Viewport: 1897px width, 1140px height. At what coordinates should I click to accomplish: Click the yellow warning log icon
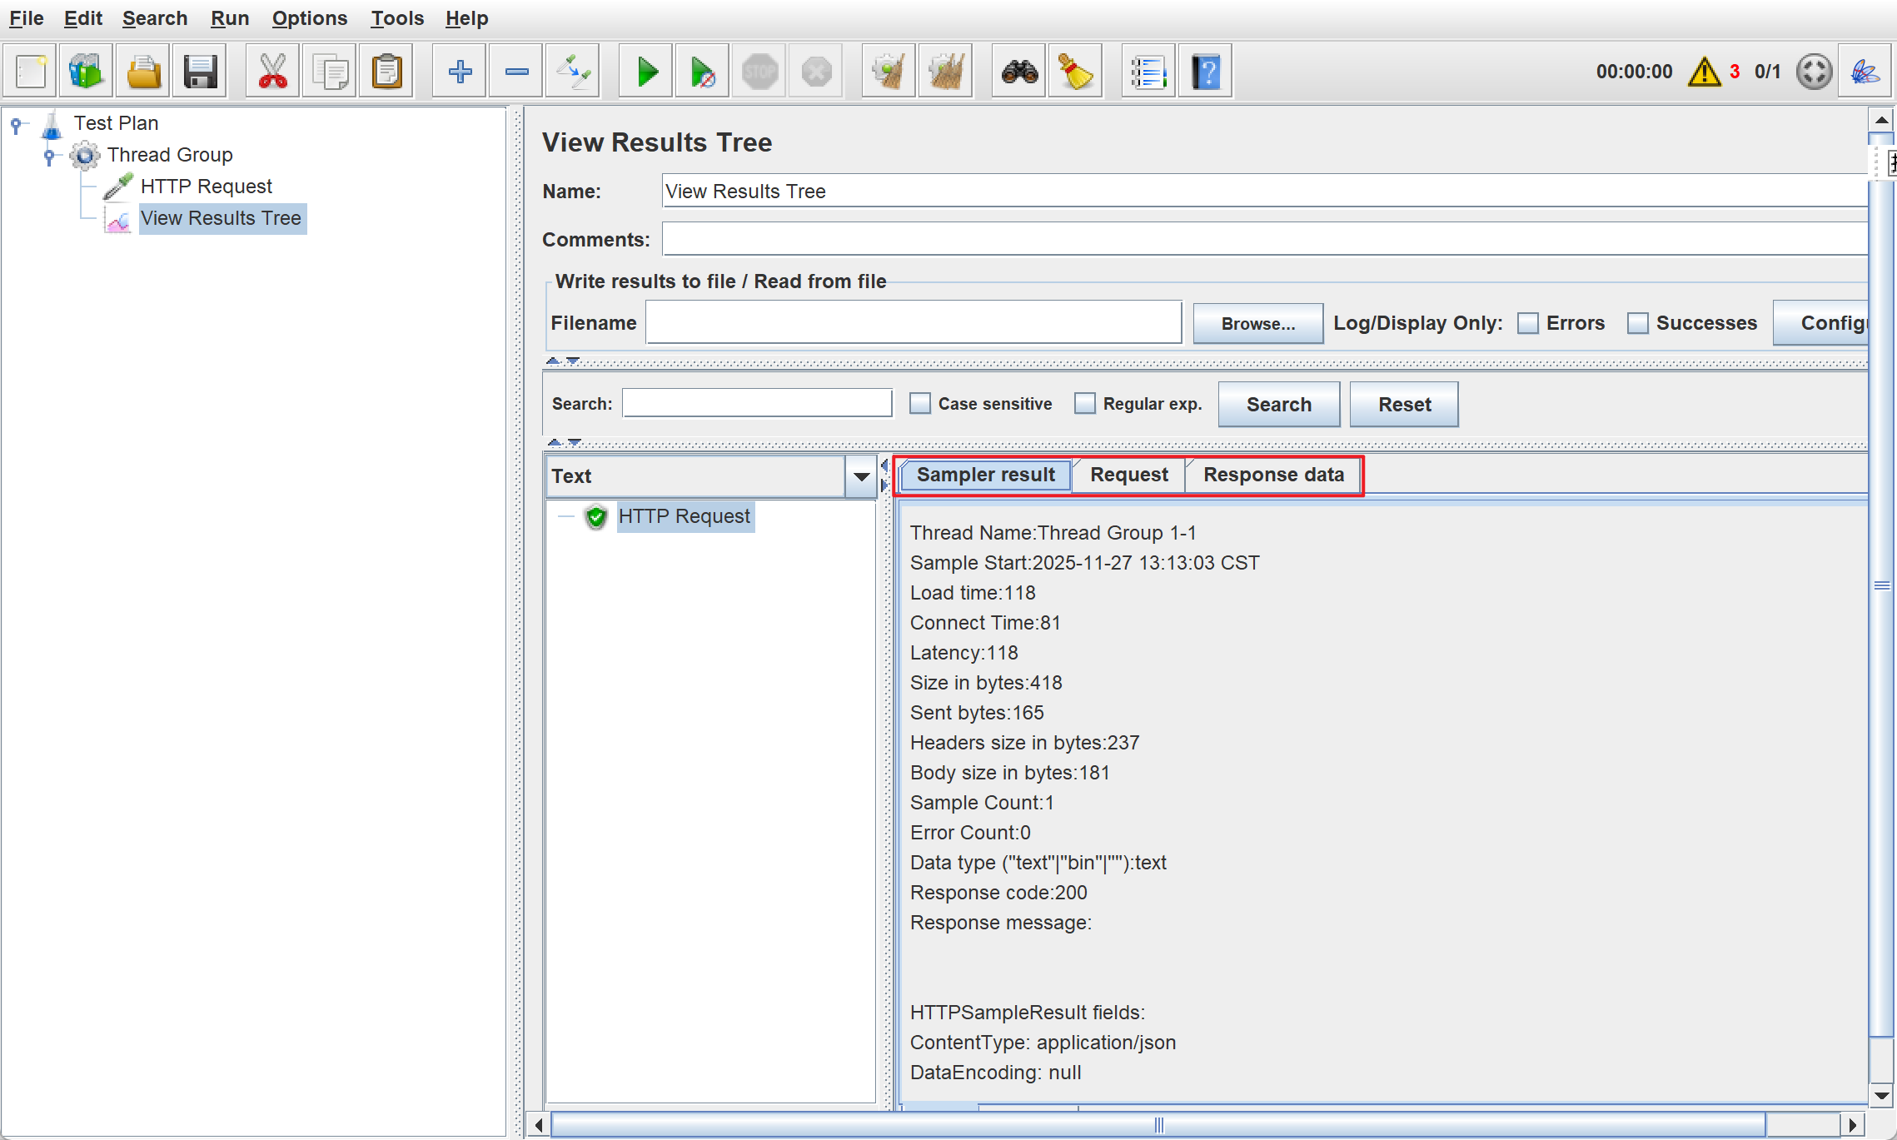pyautogui.click(x=1705, y=72)
